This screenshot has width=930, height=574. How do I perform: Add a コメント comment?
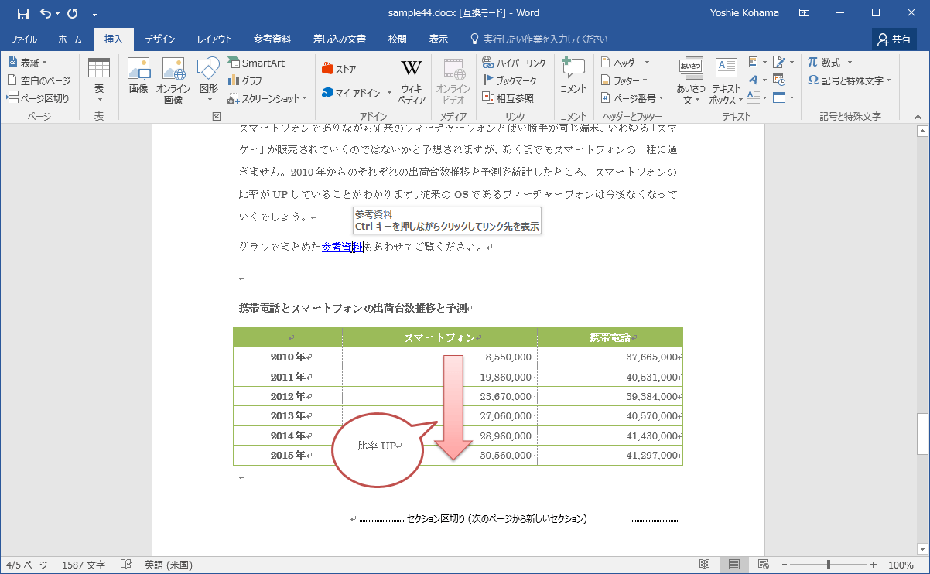(573, 76)
